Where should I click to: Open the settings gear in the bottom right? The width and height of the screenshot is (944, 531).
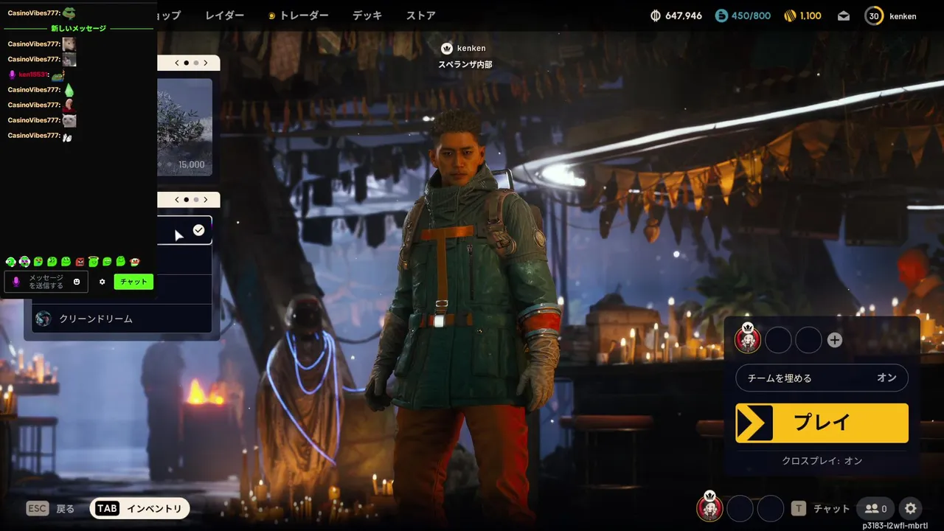tap(911, 508)
